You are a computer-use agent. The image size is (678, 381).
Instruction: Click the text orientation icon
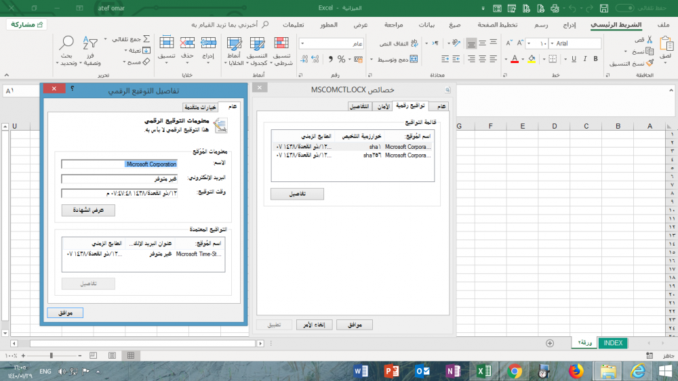(x=456, y=43)
